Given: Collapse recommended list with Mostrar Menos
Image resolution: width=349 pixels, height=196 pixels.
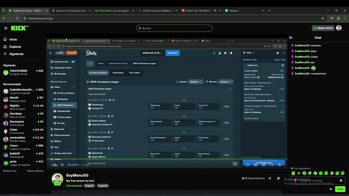Looking at the screenshot, I should click(x=35, y=171).
